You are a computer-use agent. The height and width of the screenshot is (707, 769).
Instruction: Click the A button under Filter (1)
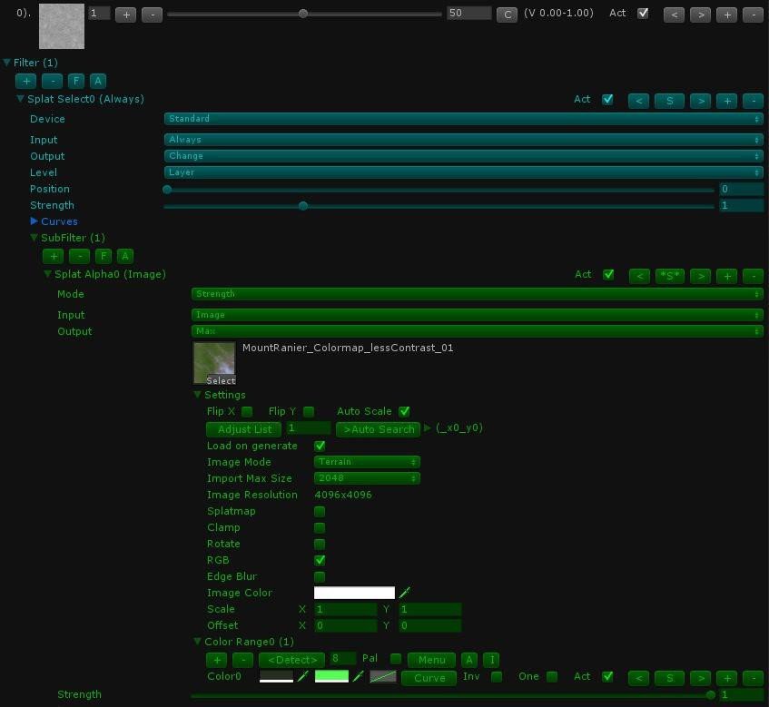pyautogui.click(x=98, y=81)
